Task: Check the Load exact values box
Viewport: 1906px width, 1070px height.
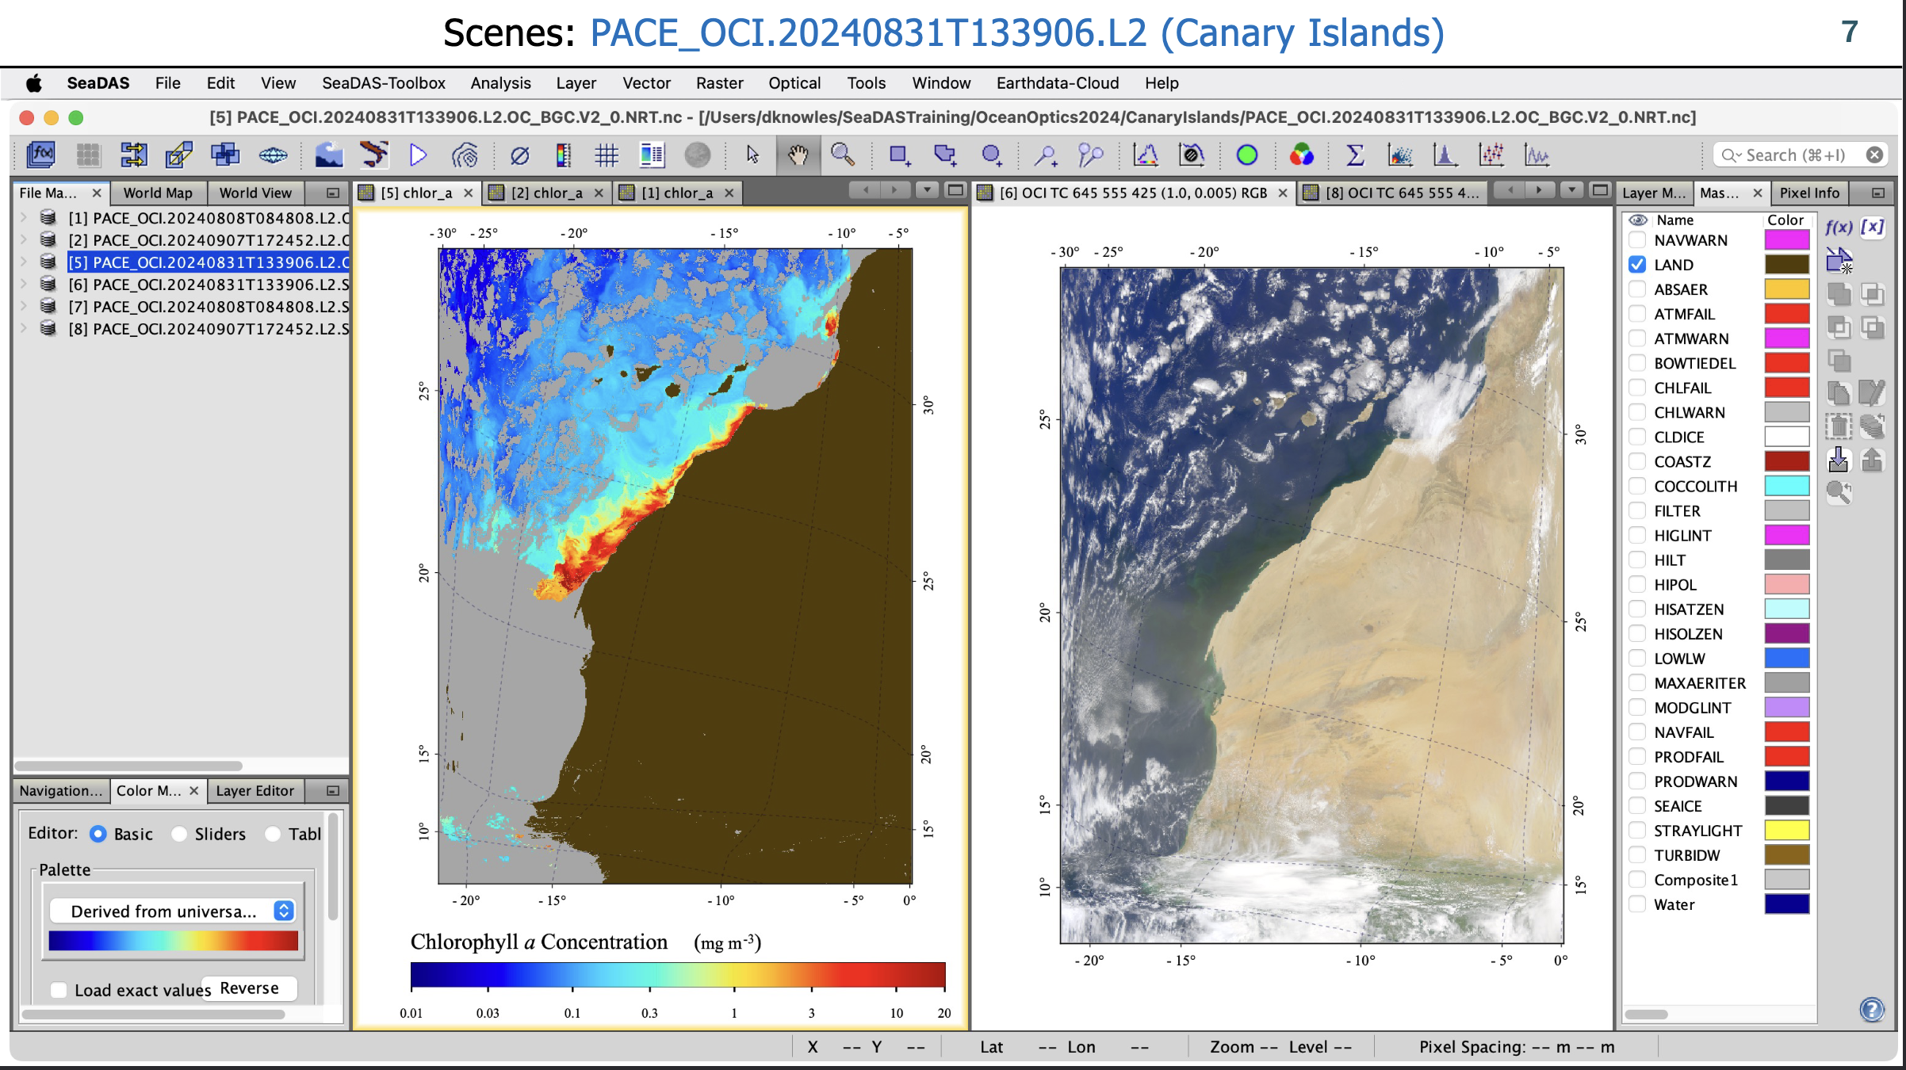Action: pyautogui.click(x=59, y=989)
